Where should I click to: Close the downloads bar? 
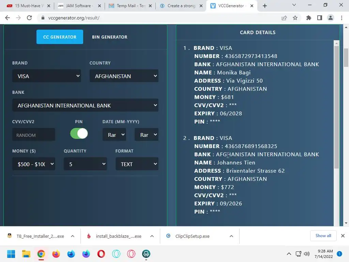coord(343,236)
